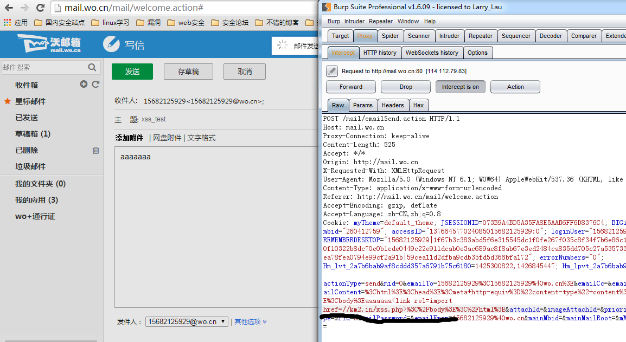Click the 网盘附件 link
This screenshot has height=342, width=626.
(167, 138)
